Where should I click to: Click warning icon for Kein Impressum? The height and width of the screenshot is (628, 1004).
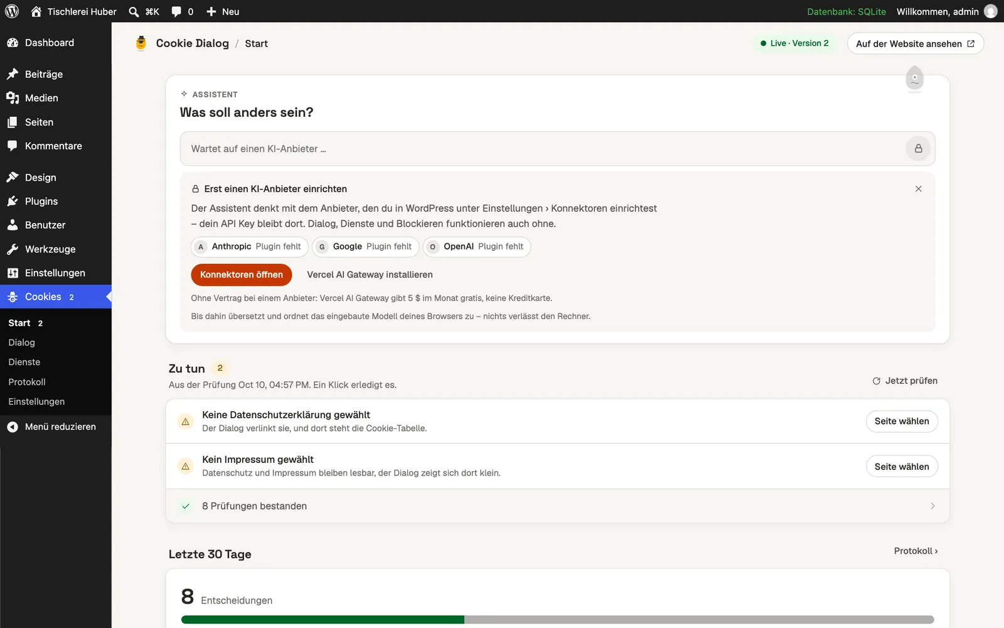tap(186, 466)
